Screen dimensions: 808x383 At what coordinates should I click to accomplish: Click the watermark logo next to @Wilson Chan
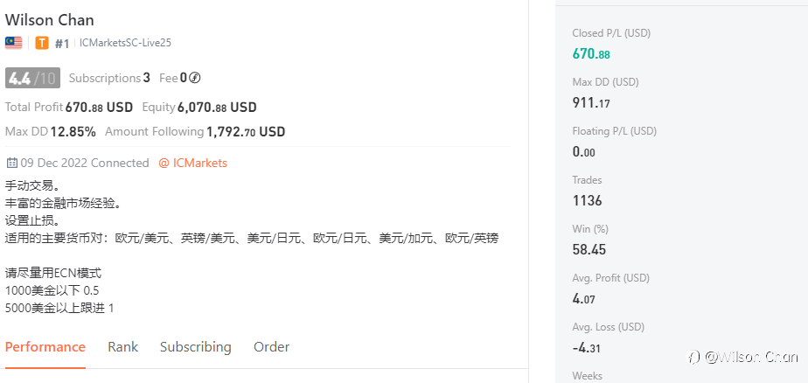pyautogui.click(x=694, y=357)
